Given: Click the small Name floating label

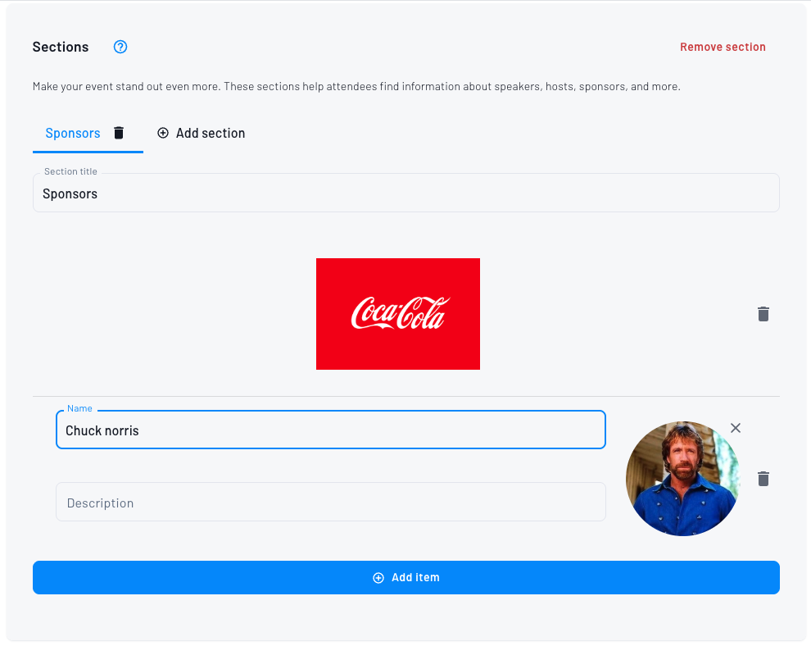Looking at the screenshot, I should coord(79,408).
